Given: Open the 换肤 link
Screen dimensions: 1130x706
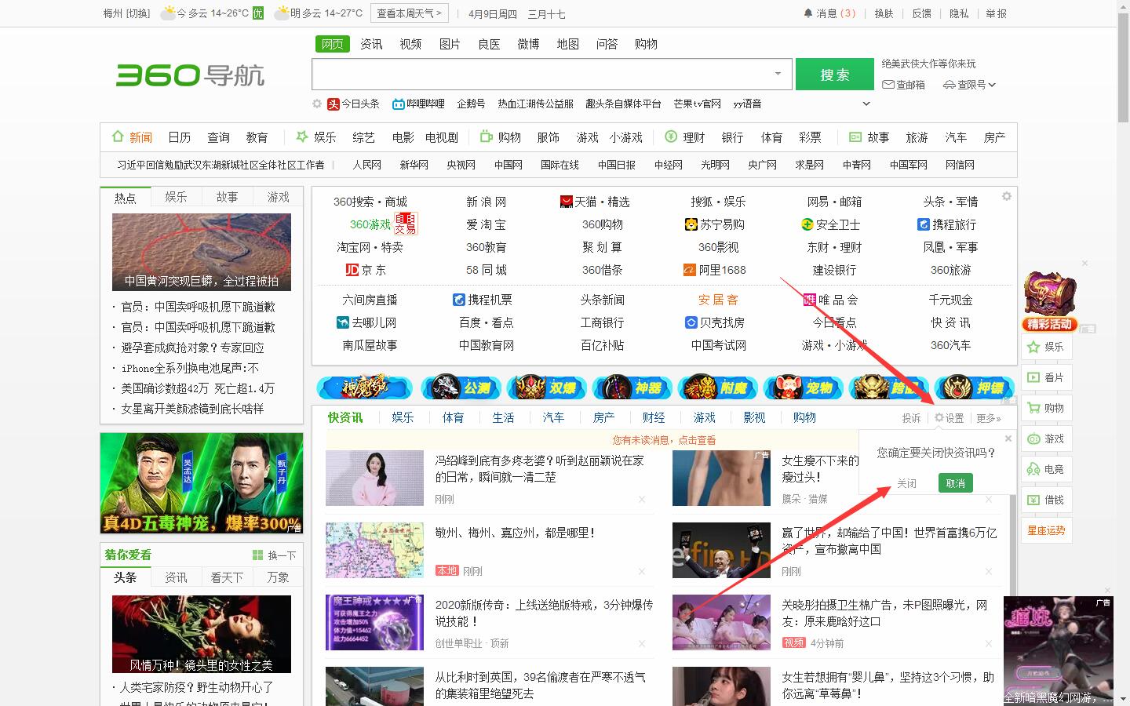Looking at the screenshot, I should pos(884,13).
